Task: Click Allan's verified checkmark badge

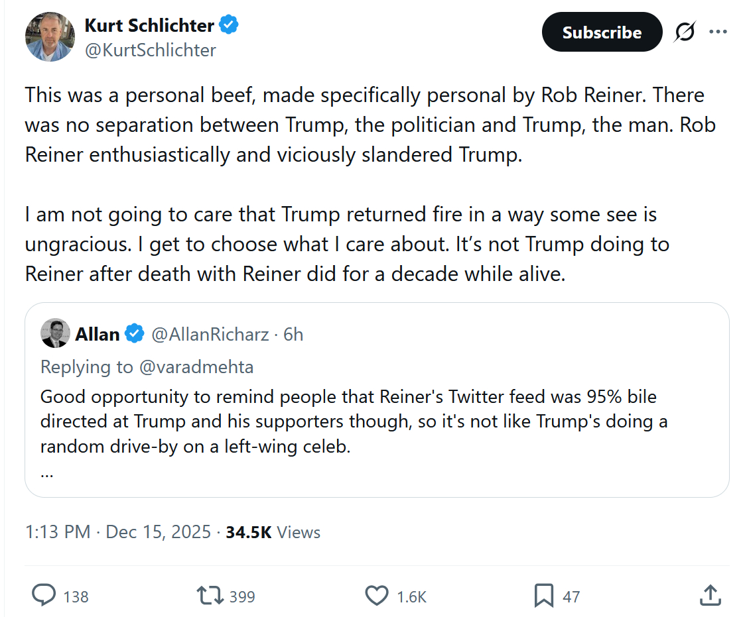Action: click(x=135, y=334)
